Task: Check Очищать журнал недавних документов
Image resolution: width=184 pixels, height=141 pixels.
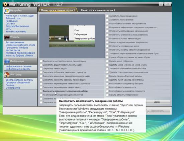Action: tap(107, 42)
